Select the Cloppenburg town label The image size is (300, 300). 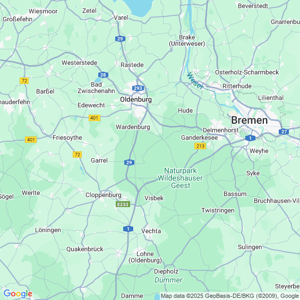click(x=104, y=195)
